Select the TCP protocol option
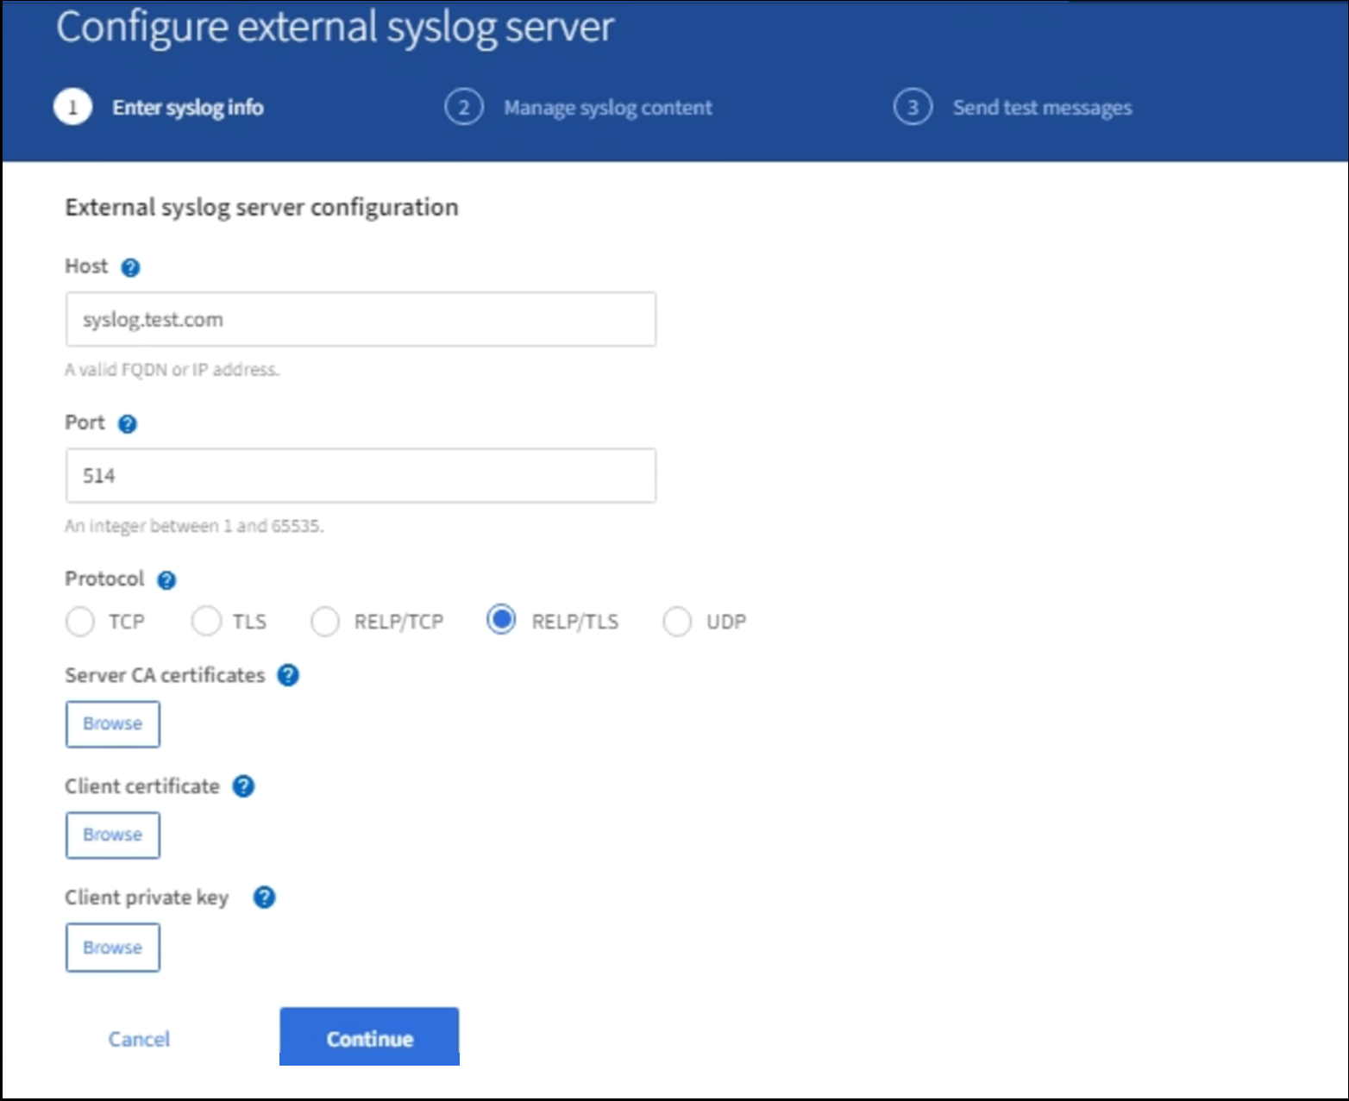1349x1101 pixels. coord(80,622)
